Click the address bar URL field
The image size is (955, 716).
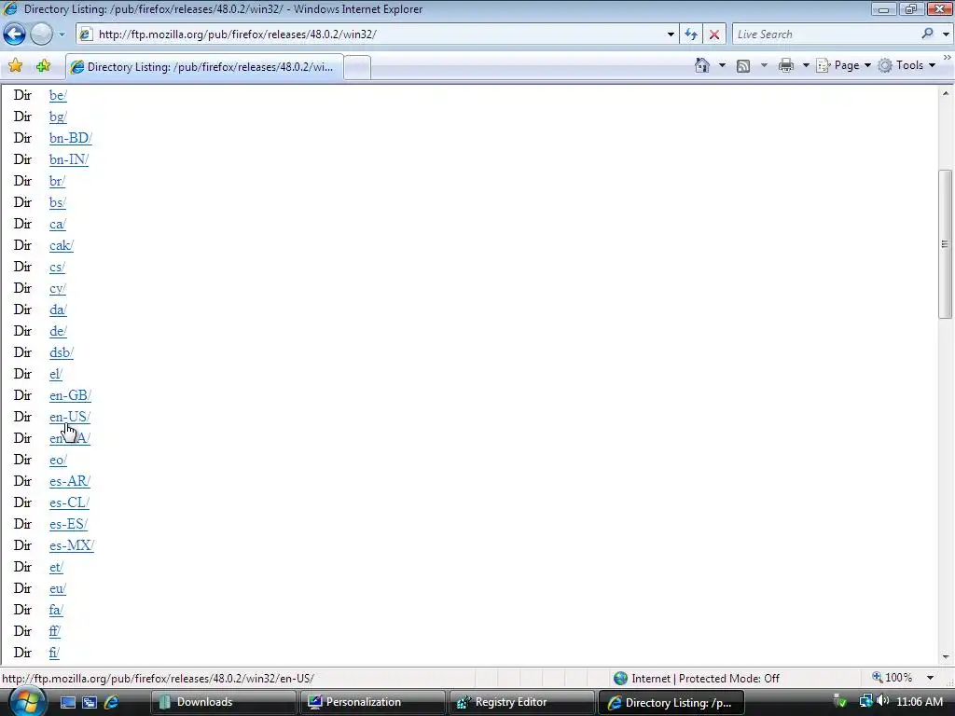point(378,34)
